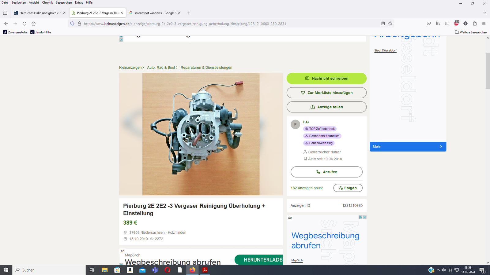Open the Pocket save icon
This screenshot has width=490, height=275.
(429, 24)
